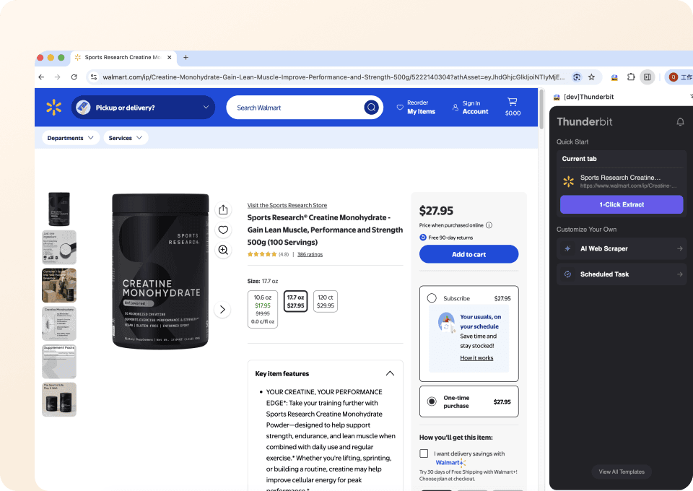Screen dimensions: 693x491
Task: Go back in browser
Action: coord(42,77)
